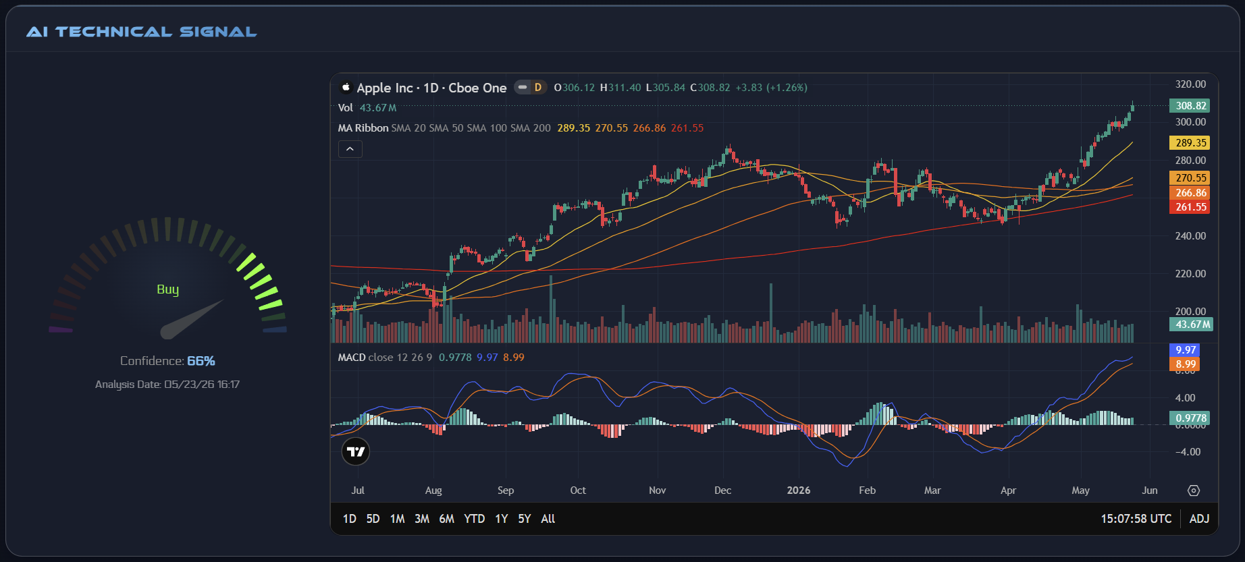1245x562 pixels.
Task: Click the Vol 43.67M legend
Action: (367, 108)
